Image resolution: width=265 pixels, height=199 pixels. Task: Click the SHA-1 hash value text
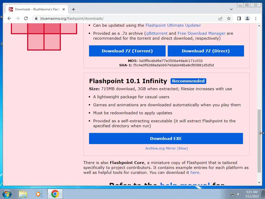[174, 65]
